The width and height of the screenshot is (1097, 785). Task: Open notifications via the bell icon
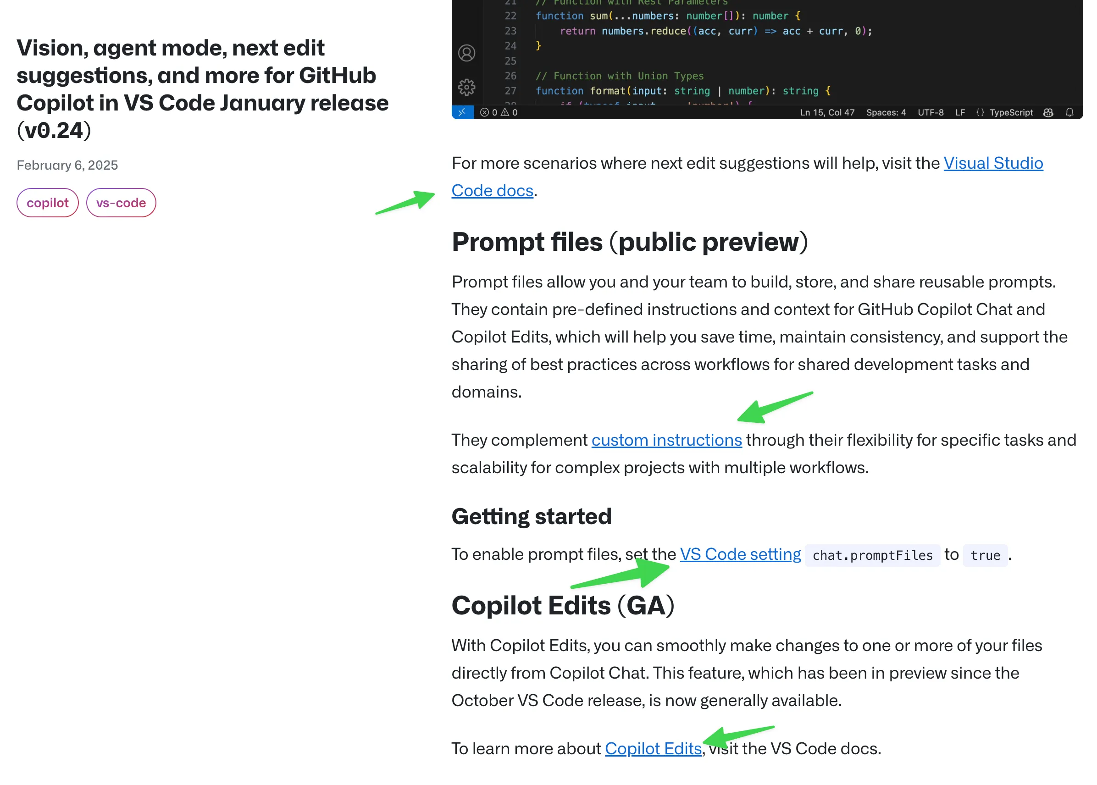tap(1070, 112)
